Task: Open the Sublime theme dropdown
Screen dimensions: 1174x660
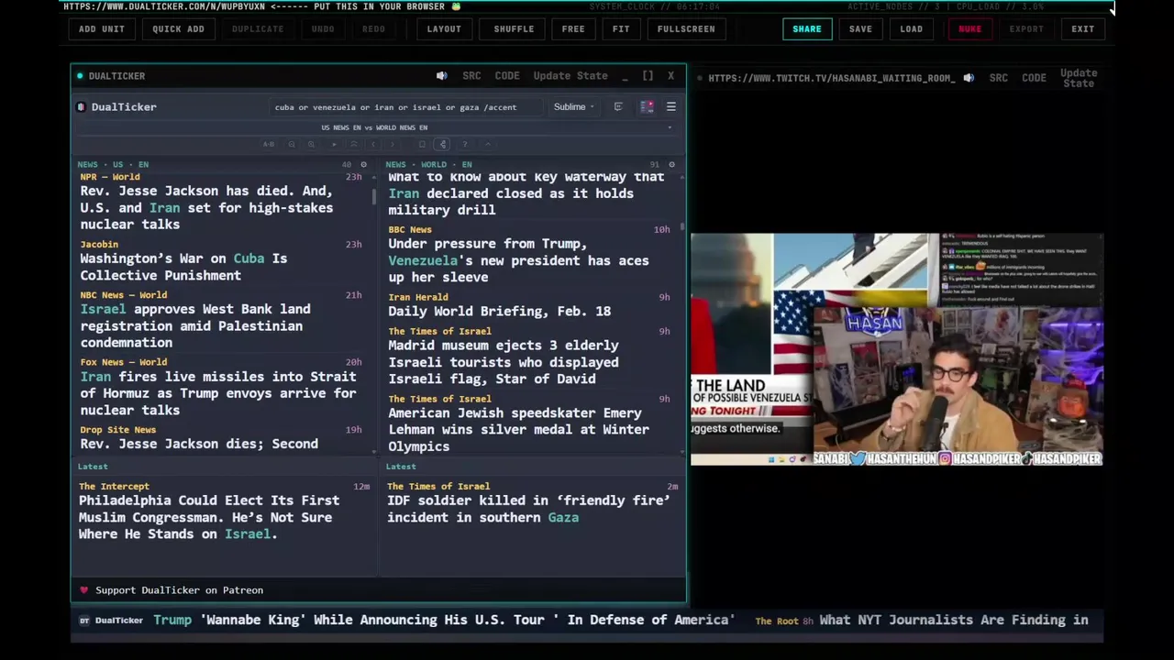Action: click(573, 107)
